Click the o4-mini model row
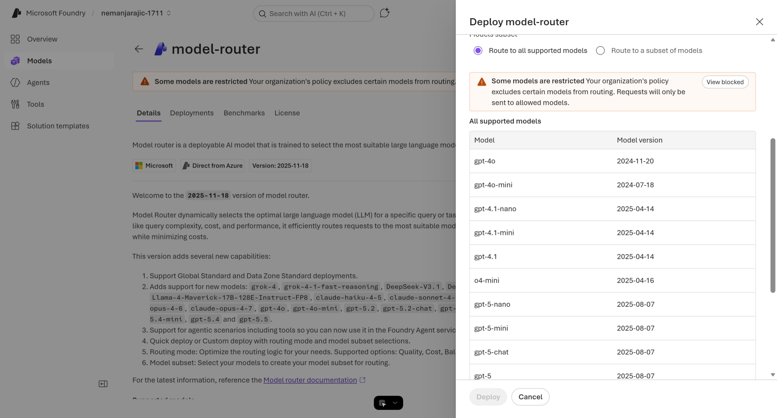The image size is (777, 418). 612,281
